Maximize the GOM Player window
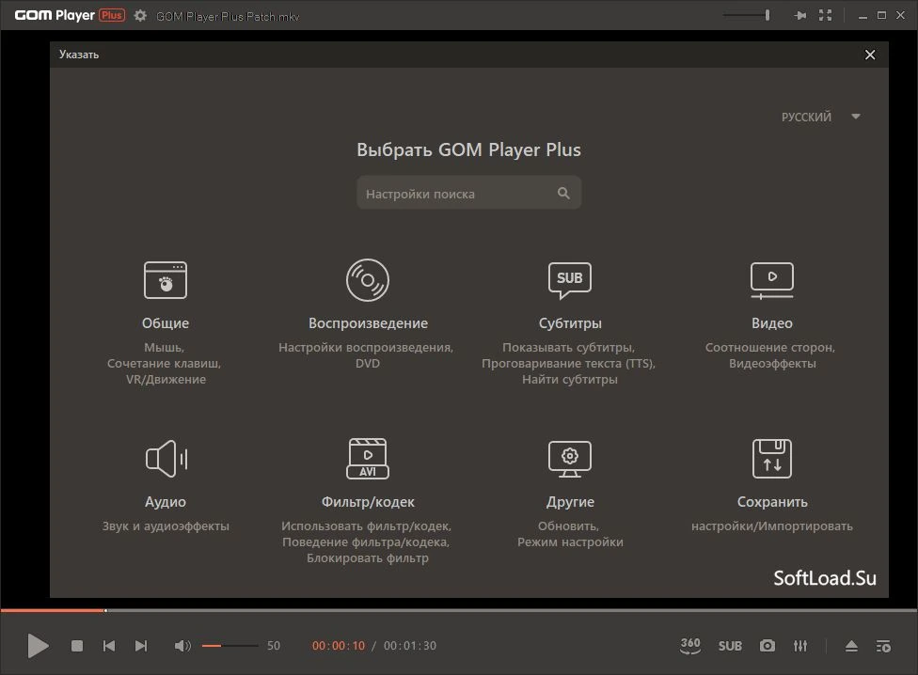918x675 pixels. point(881,15)
